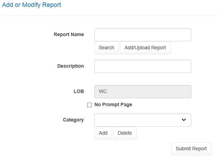Click the Description label

(x=70, y=66)
